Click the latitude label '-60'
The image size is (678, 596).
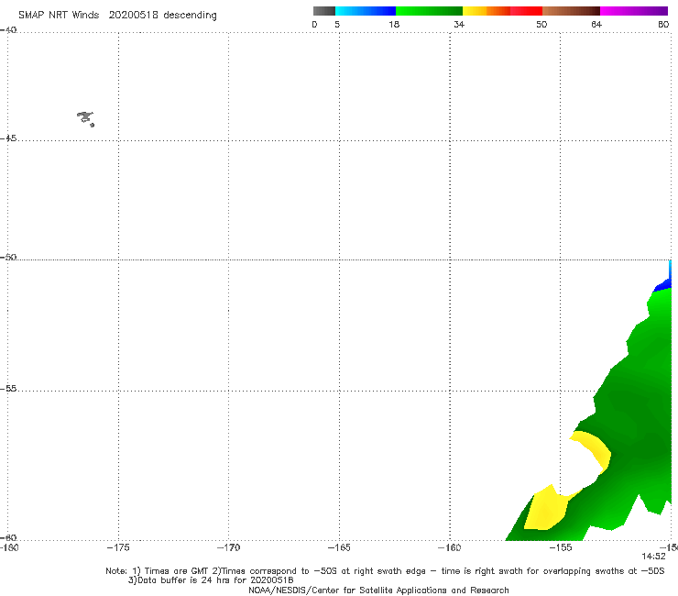(x=8, y=537)
